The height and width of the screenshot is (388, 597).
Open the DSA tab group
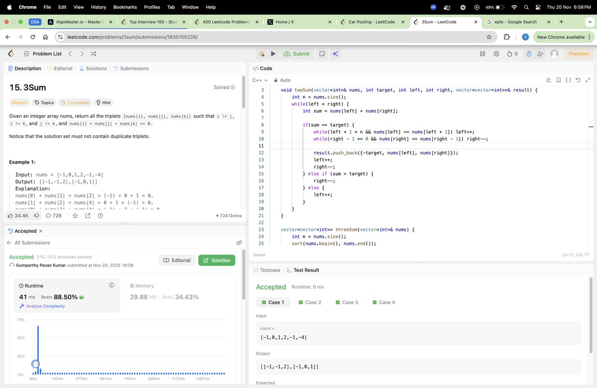(x=35, y=22)
